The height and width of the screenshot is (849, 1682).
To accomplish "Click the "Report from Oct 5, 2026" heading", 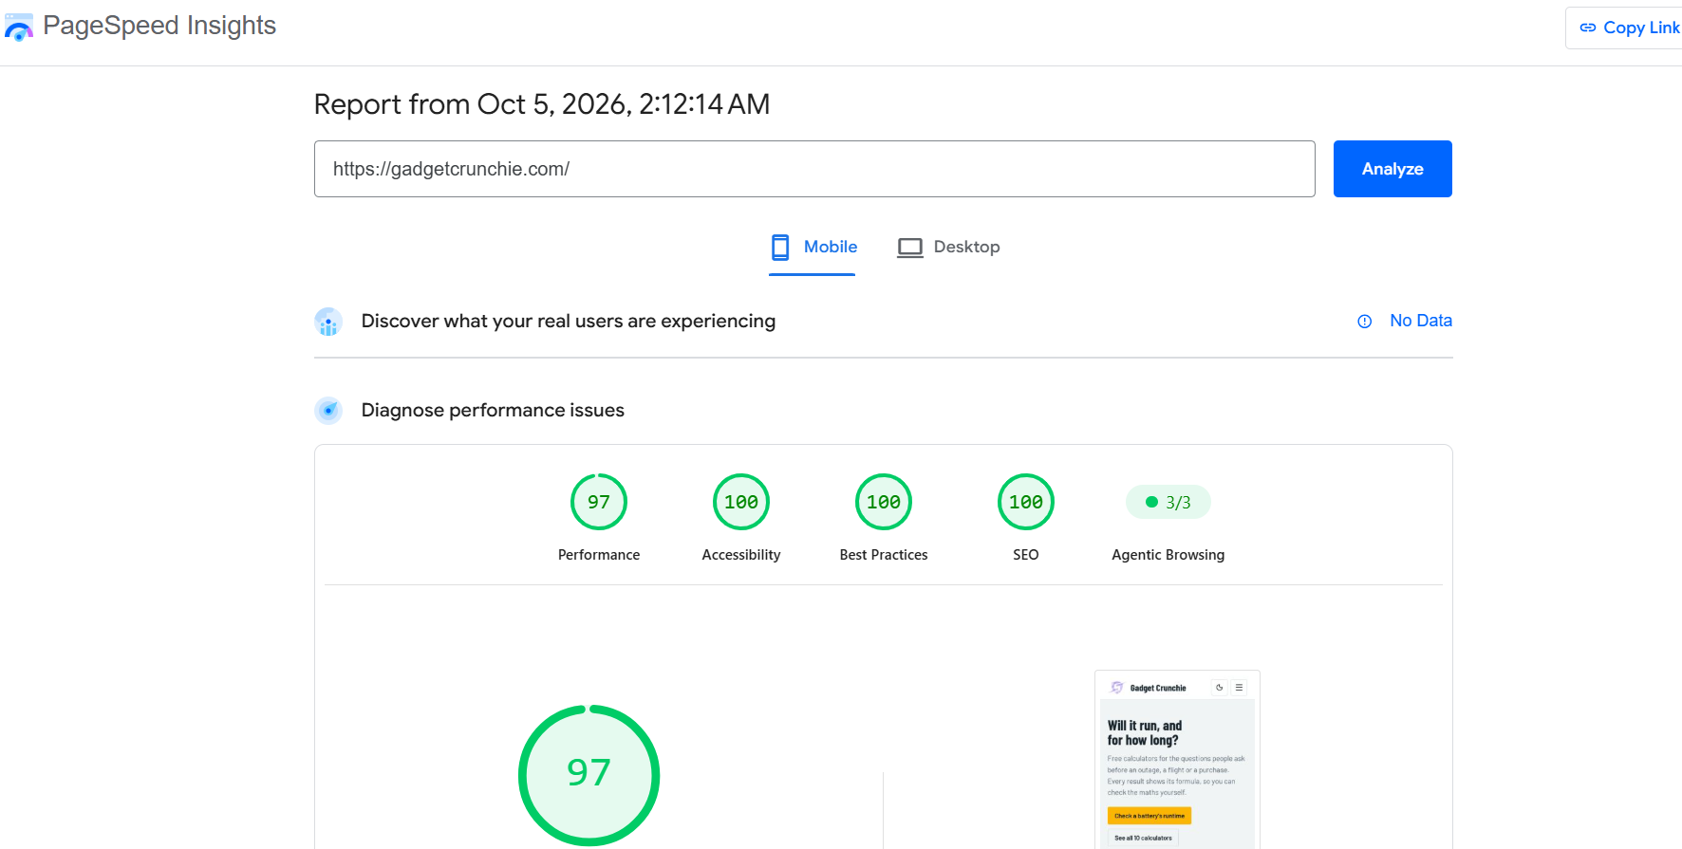I will 542,104.
